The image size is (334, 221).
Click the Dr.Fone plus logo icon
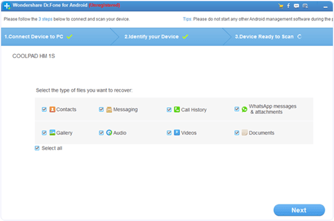click(7, 5)
